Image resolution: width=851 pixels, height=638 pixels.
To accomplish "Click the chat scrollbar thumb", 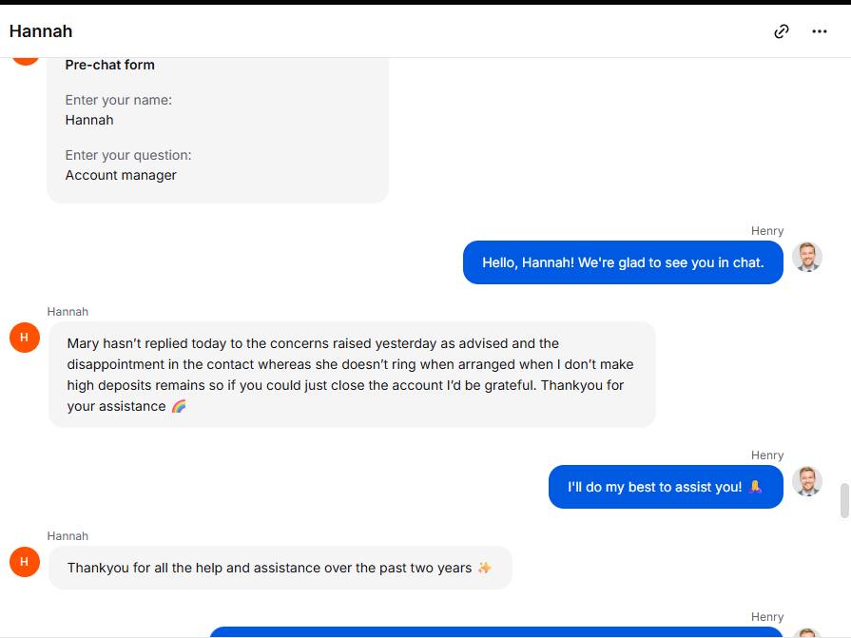I will (x=844, y=500).
